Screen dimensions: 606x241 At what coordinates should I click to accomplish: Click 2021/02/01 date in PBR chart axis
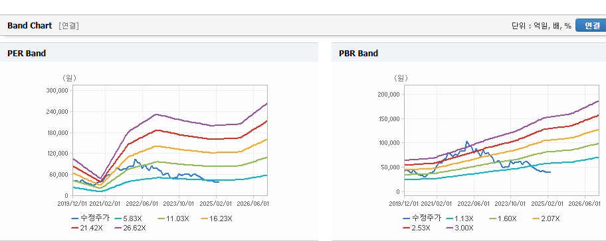(437, 203)
